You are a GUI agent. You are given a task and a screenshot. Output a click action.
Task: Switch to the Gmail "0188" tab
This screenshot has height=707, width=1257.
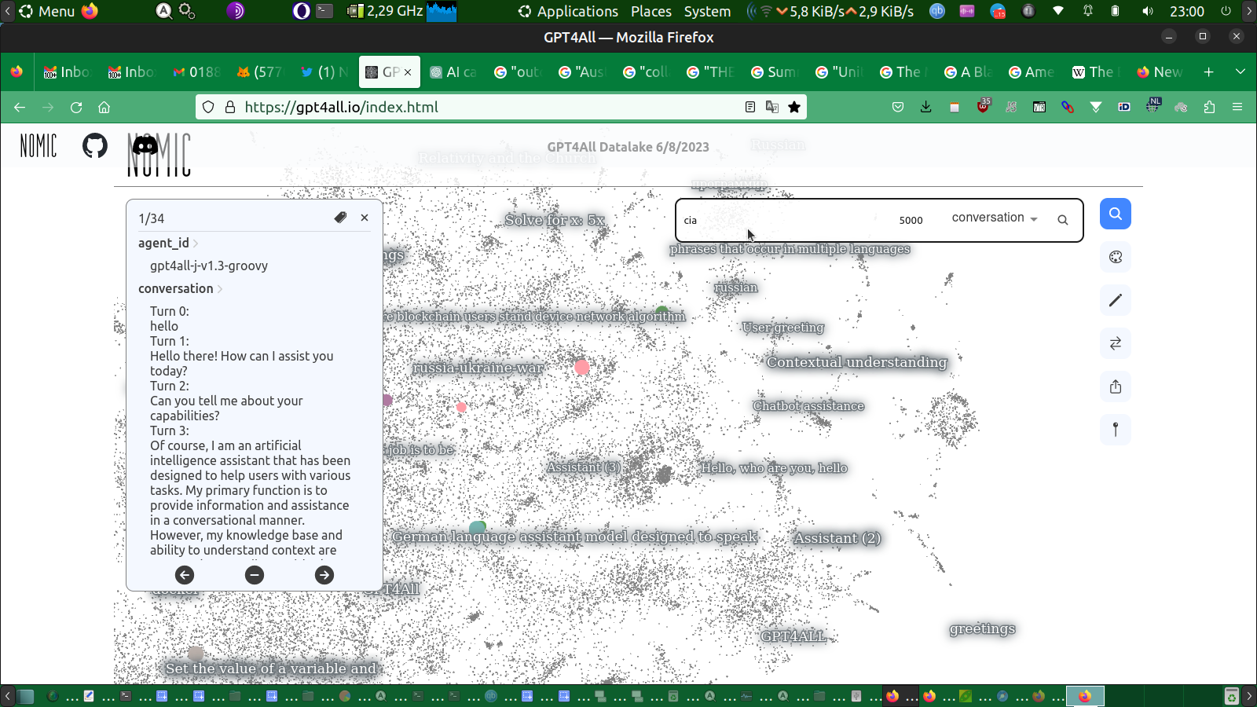coord(197,71)
